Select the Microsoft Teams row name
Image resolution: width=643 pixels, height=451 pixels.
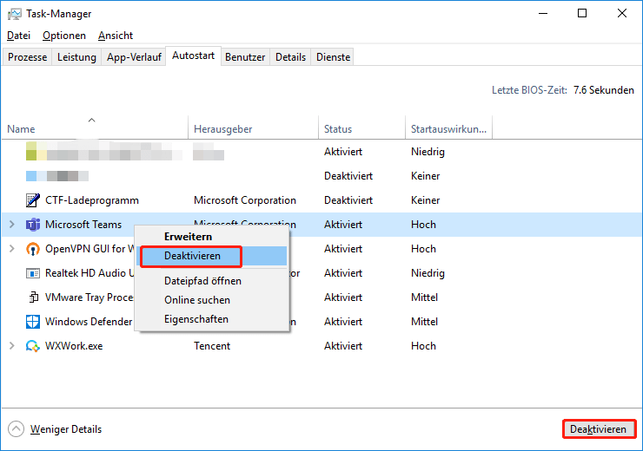click(83, 225)
